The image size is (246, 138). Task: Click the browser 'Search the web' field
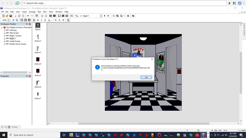click(x=124, y=3)
